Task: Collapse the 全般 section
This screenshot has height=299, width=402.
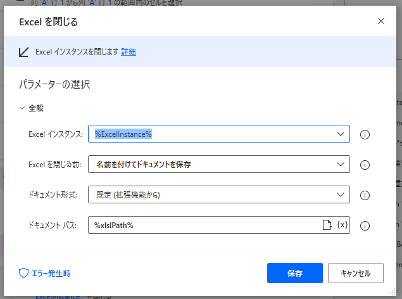Action: coord(23,108)
